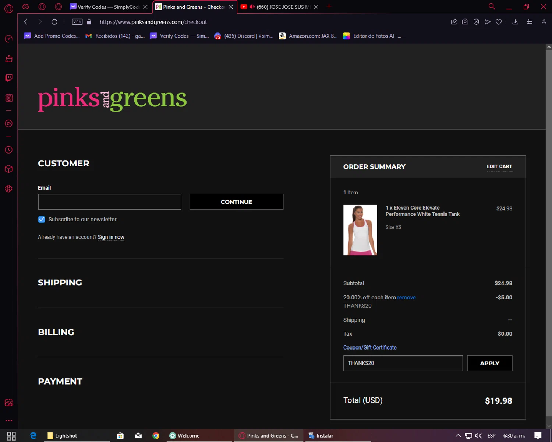Click the edit/share pencil icon in address bar
Image resolution: width=552 pixels, height=442 pixels.
tap(454, 22)
